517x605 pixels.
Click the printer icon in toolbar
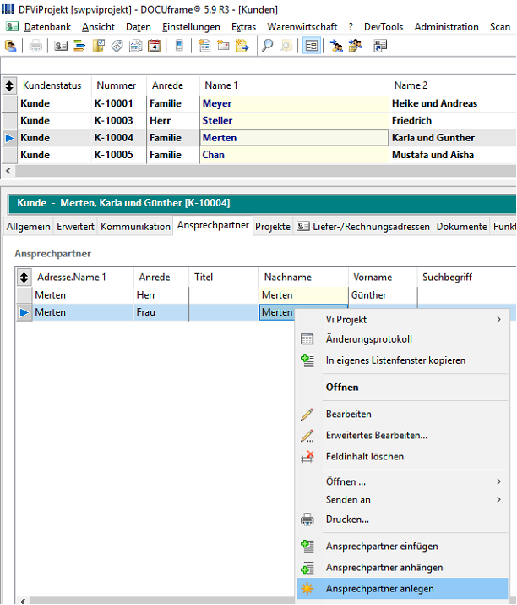(35, 46)
